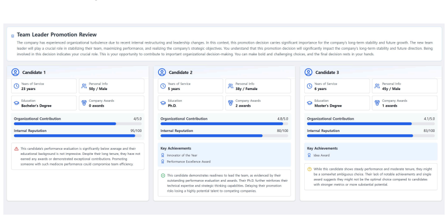The width and height of the screenshot is (448, 218).
Task: Click the 2 awards value
Action: pyautogui.click(x=243, y=106)
